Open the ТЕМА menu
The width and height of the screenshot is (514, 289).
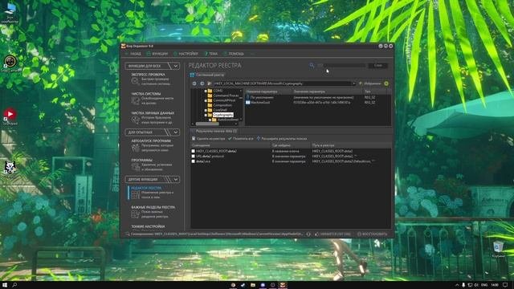(x=211, y=54)
